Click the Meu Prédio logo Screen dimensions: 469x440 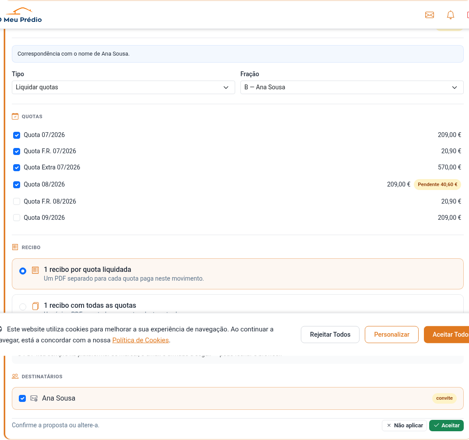pos(21,15)
